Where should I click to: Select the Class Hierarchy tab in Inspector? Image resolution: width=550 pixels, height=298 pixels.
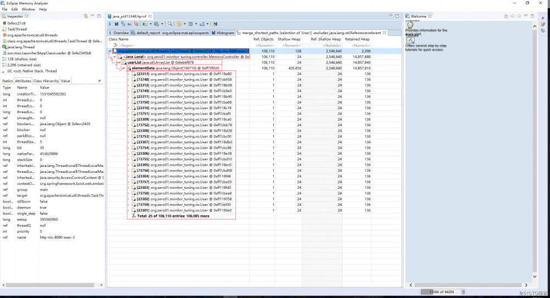(46, 81)
